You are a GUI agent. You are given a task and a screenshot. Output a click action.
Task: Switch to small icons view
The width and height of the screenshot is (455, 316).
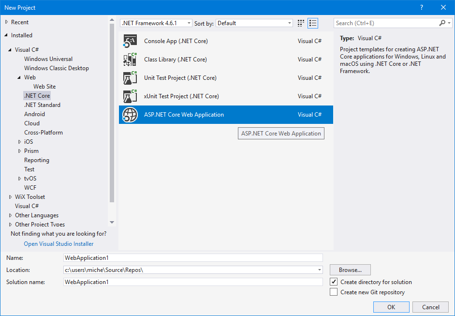click(301, 23)
